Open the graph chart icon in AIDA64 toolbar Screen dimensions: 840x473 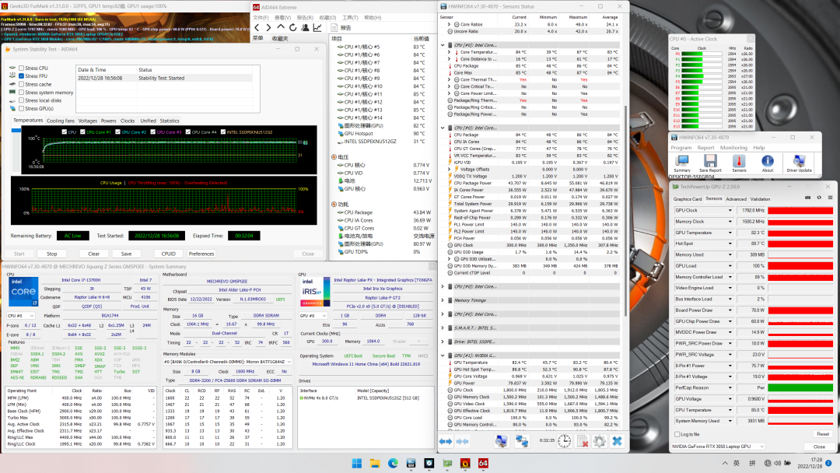tap(317, 27)
